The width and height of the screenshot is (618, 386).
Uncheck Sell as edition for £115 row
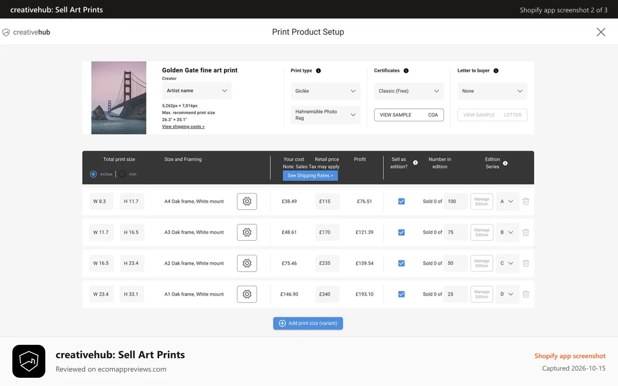coord(401,201)
